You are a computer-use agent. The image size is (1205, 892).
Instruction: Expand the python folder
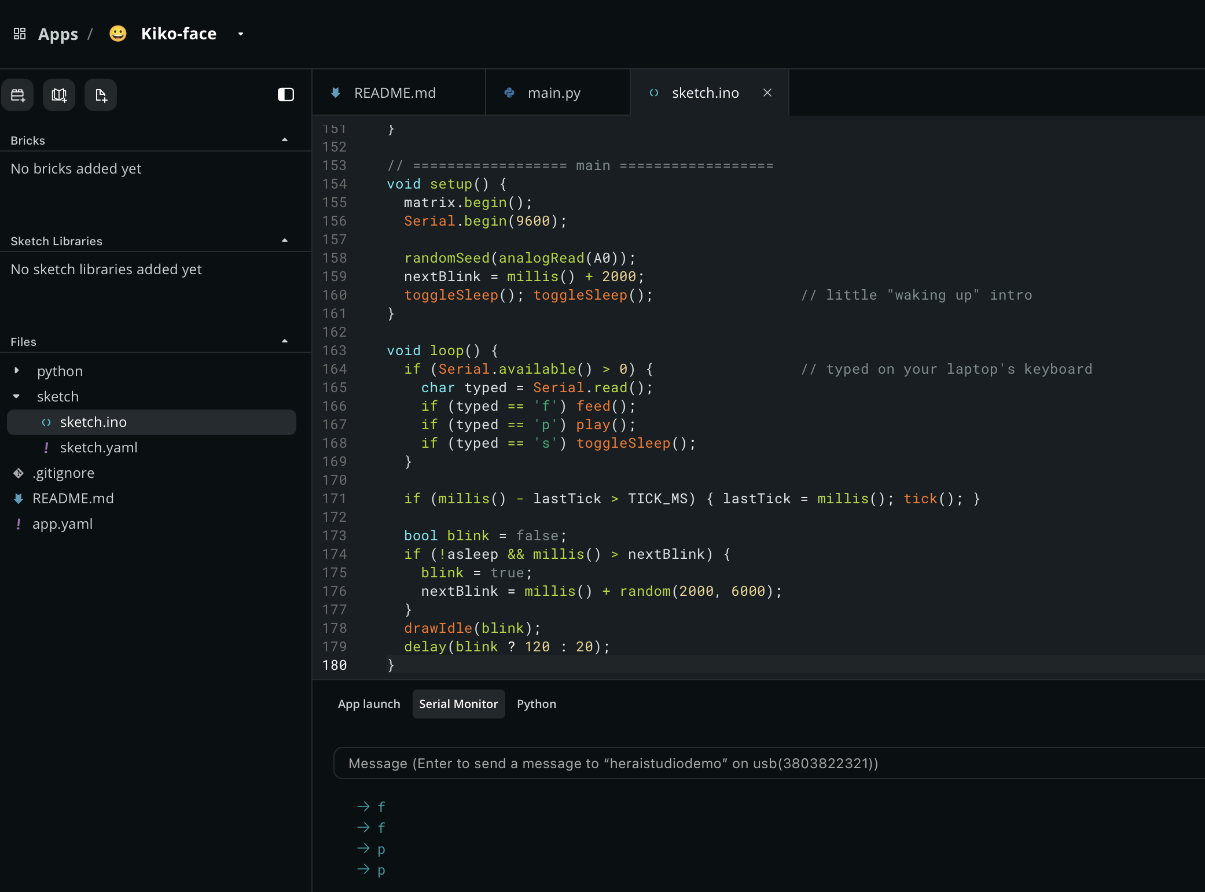pyautogui.click(x=17, y=371)
